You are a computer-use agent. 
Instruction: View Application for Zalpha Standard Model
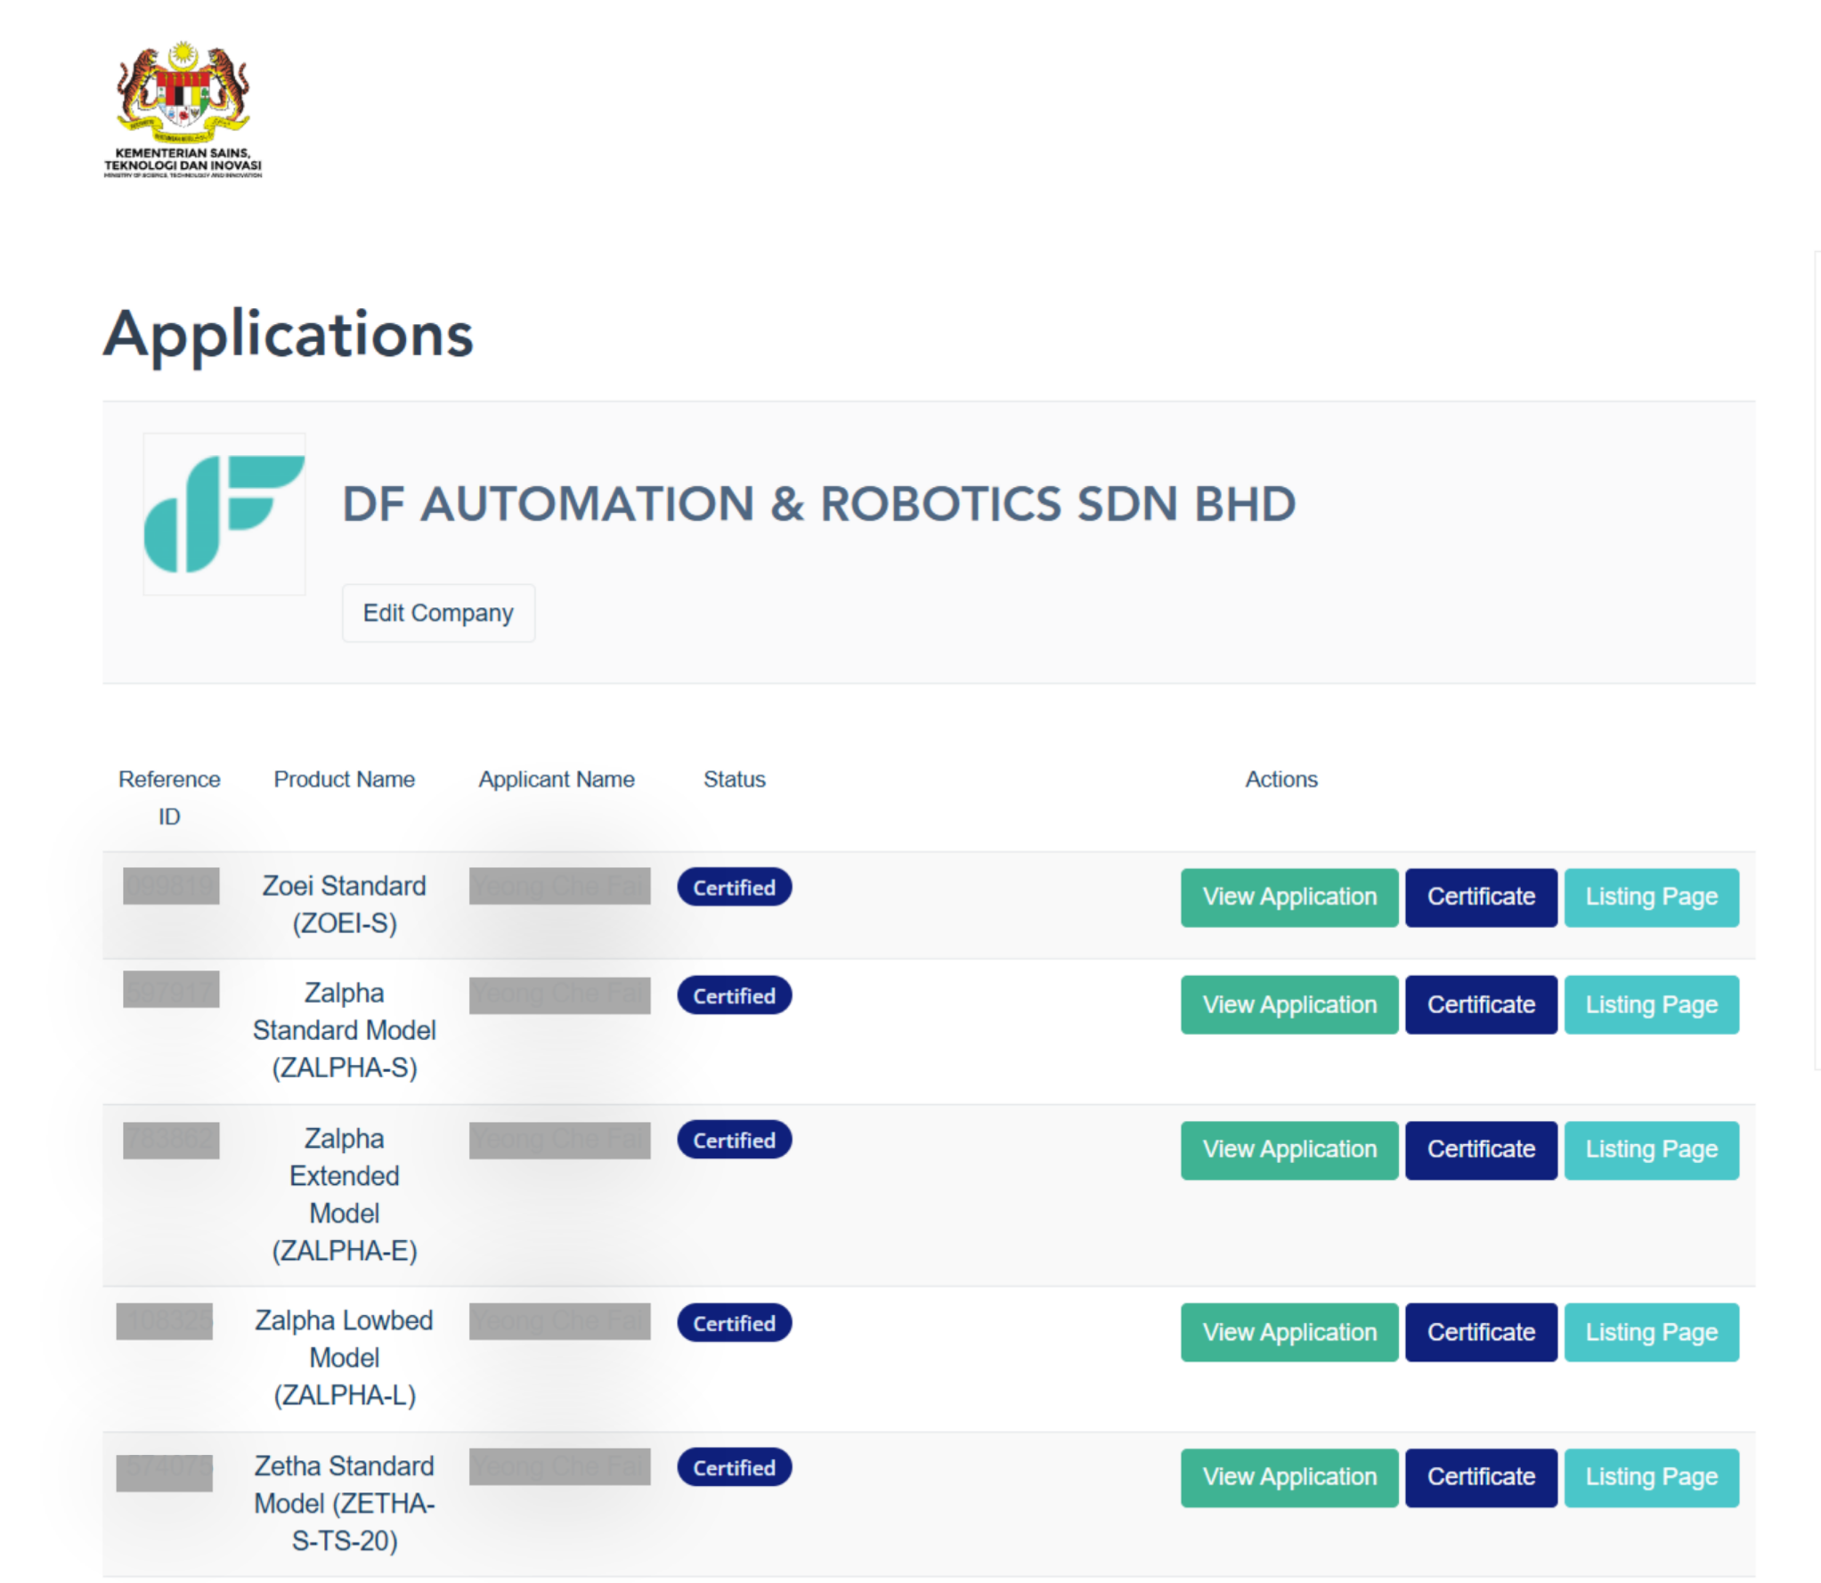[1289, 1004]
